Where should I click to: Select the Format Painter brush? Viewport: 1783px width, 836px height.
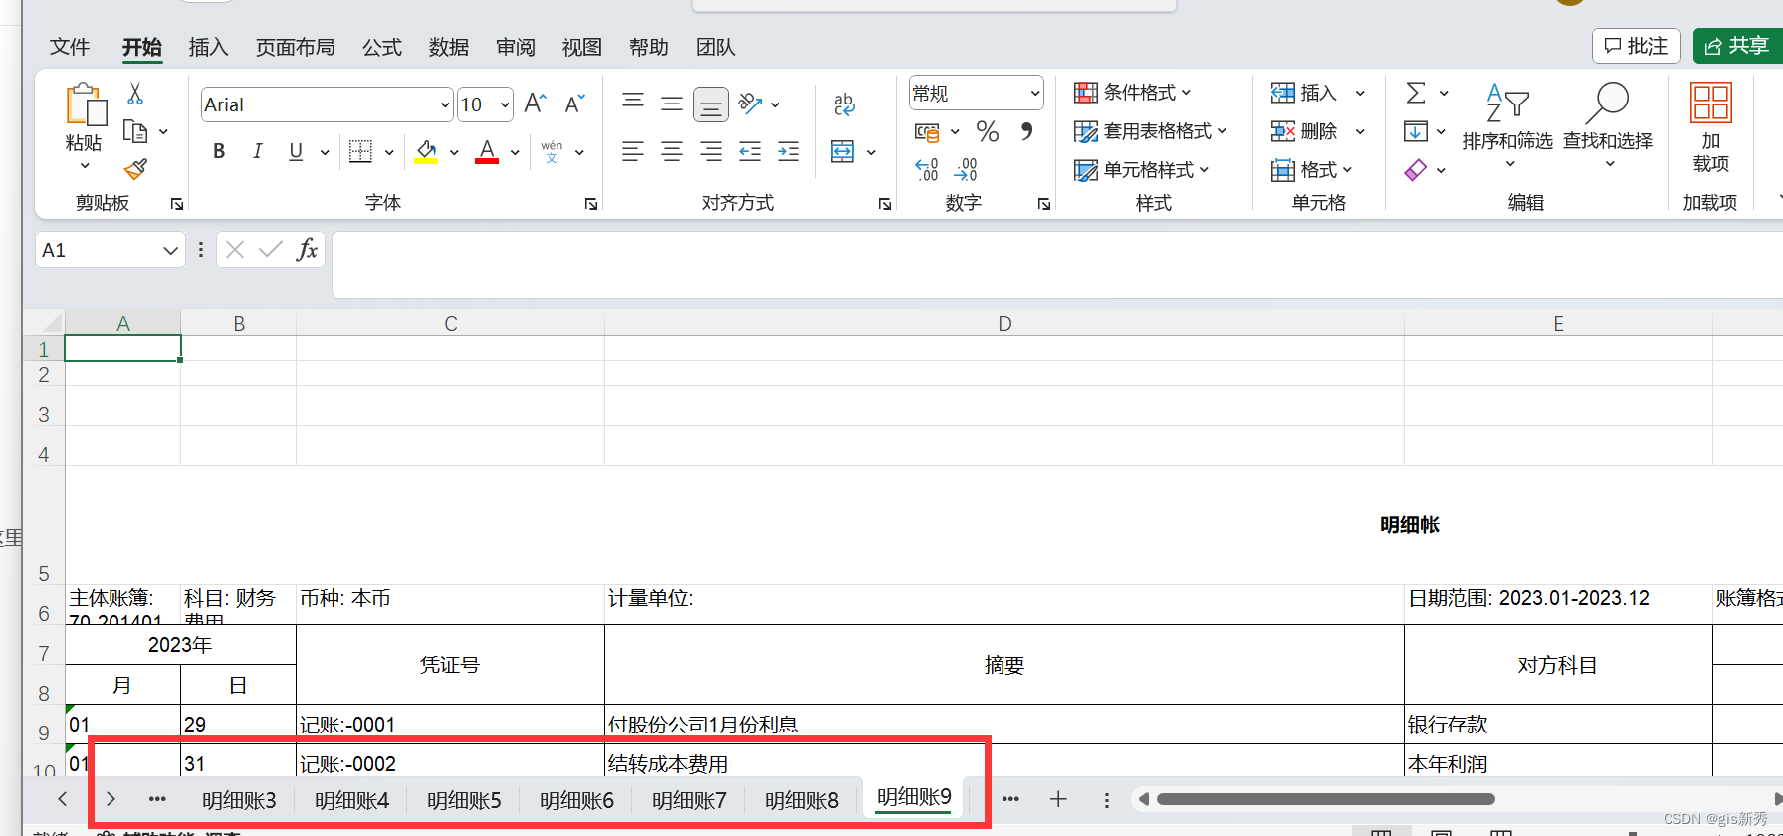coord(136,169)
